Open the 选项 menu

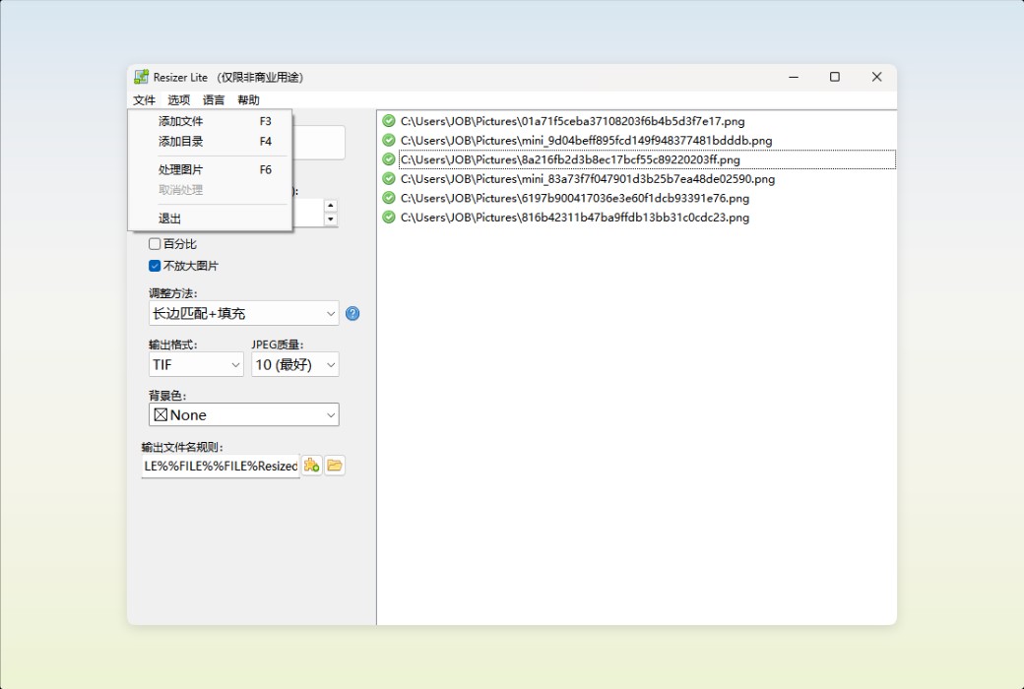point(177,99)
